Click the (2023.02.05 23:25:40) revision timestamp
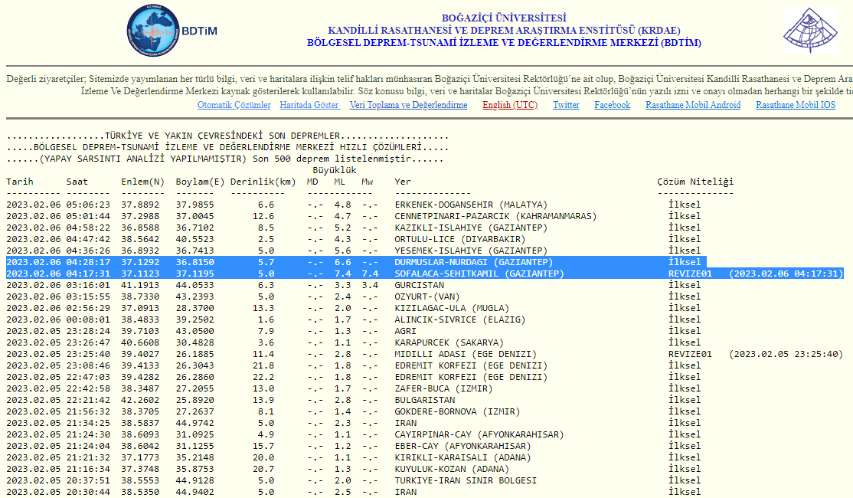Image resolution: width=853 pixels, height=498 pixels. click(x=786, y=354)
